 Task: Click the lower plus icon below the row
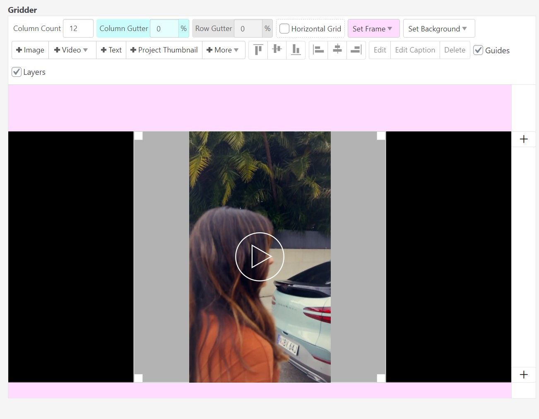coord(524,374)
